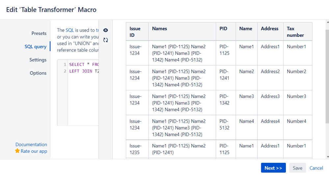Click the PID-5132 cell in the PID column

(224, 124)
